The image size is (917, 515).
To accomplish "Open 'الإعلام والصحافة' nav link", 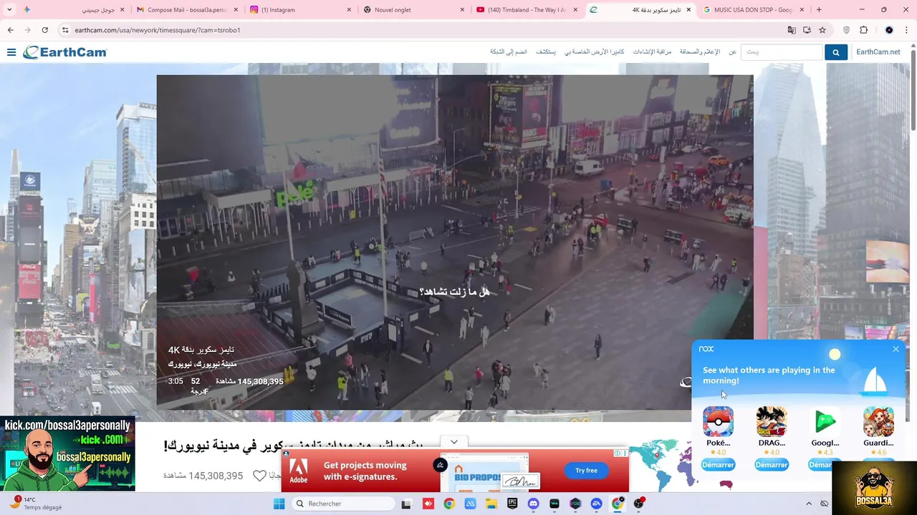I will point(699,52).
